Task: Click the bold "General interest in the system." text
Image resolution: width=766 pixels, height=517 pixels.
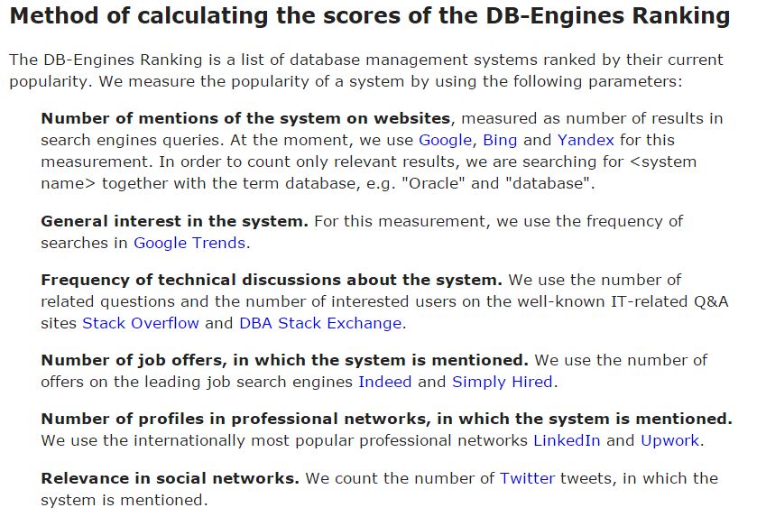Action: 174,221
